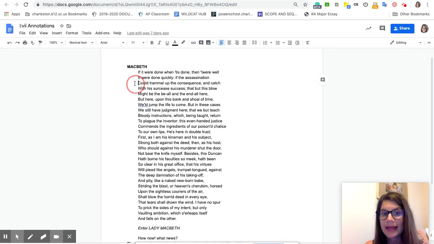Click the add comment button in page margin
This screenshot has height=244, width=434.
[x=323, y=80]
